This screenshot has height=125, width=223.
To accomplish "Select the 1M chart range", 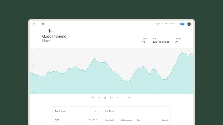I will (99, 98).
